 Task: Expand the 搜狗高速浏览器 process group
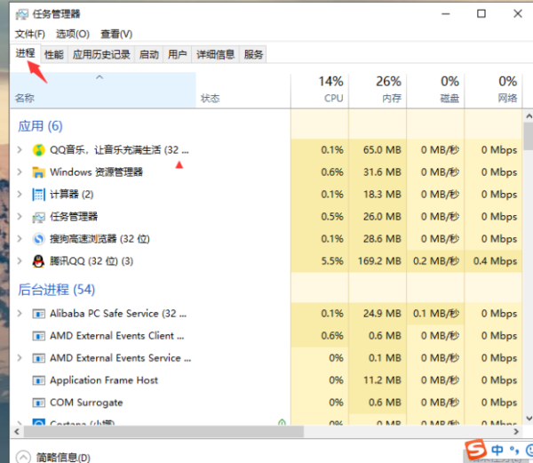tap(20, 239)
